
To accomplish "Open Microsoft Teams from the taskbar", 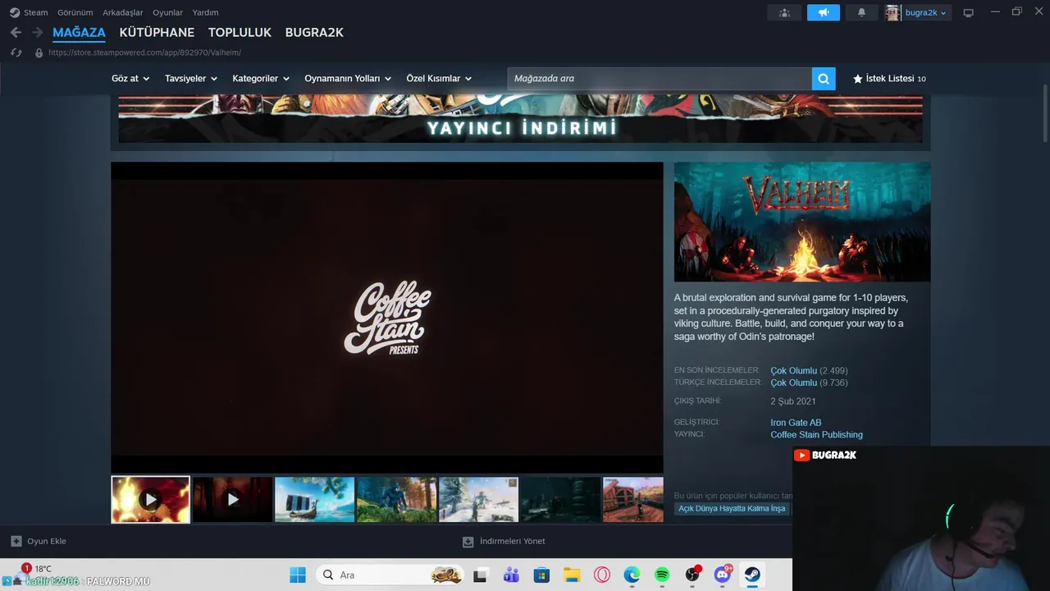I will point(511,575).
